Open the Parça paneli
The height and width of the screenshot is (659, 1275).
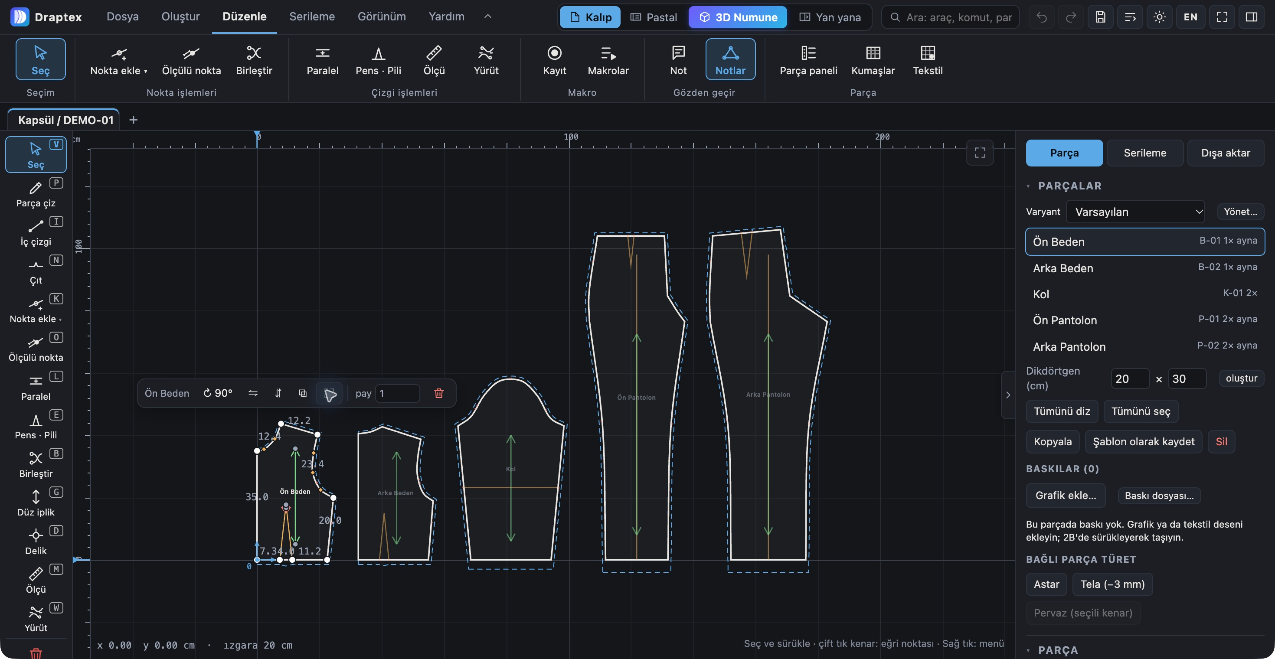[808, 59]
